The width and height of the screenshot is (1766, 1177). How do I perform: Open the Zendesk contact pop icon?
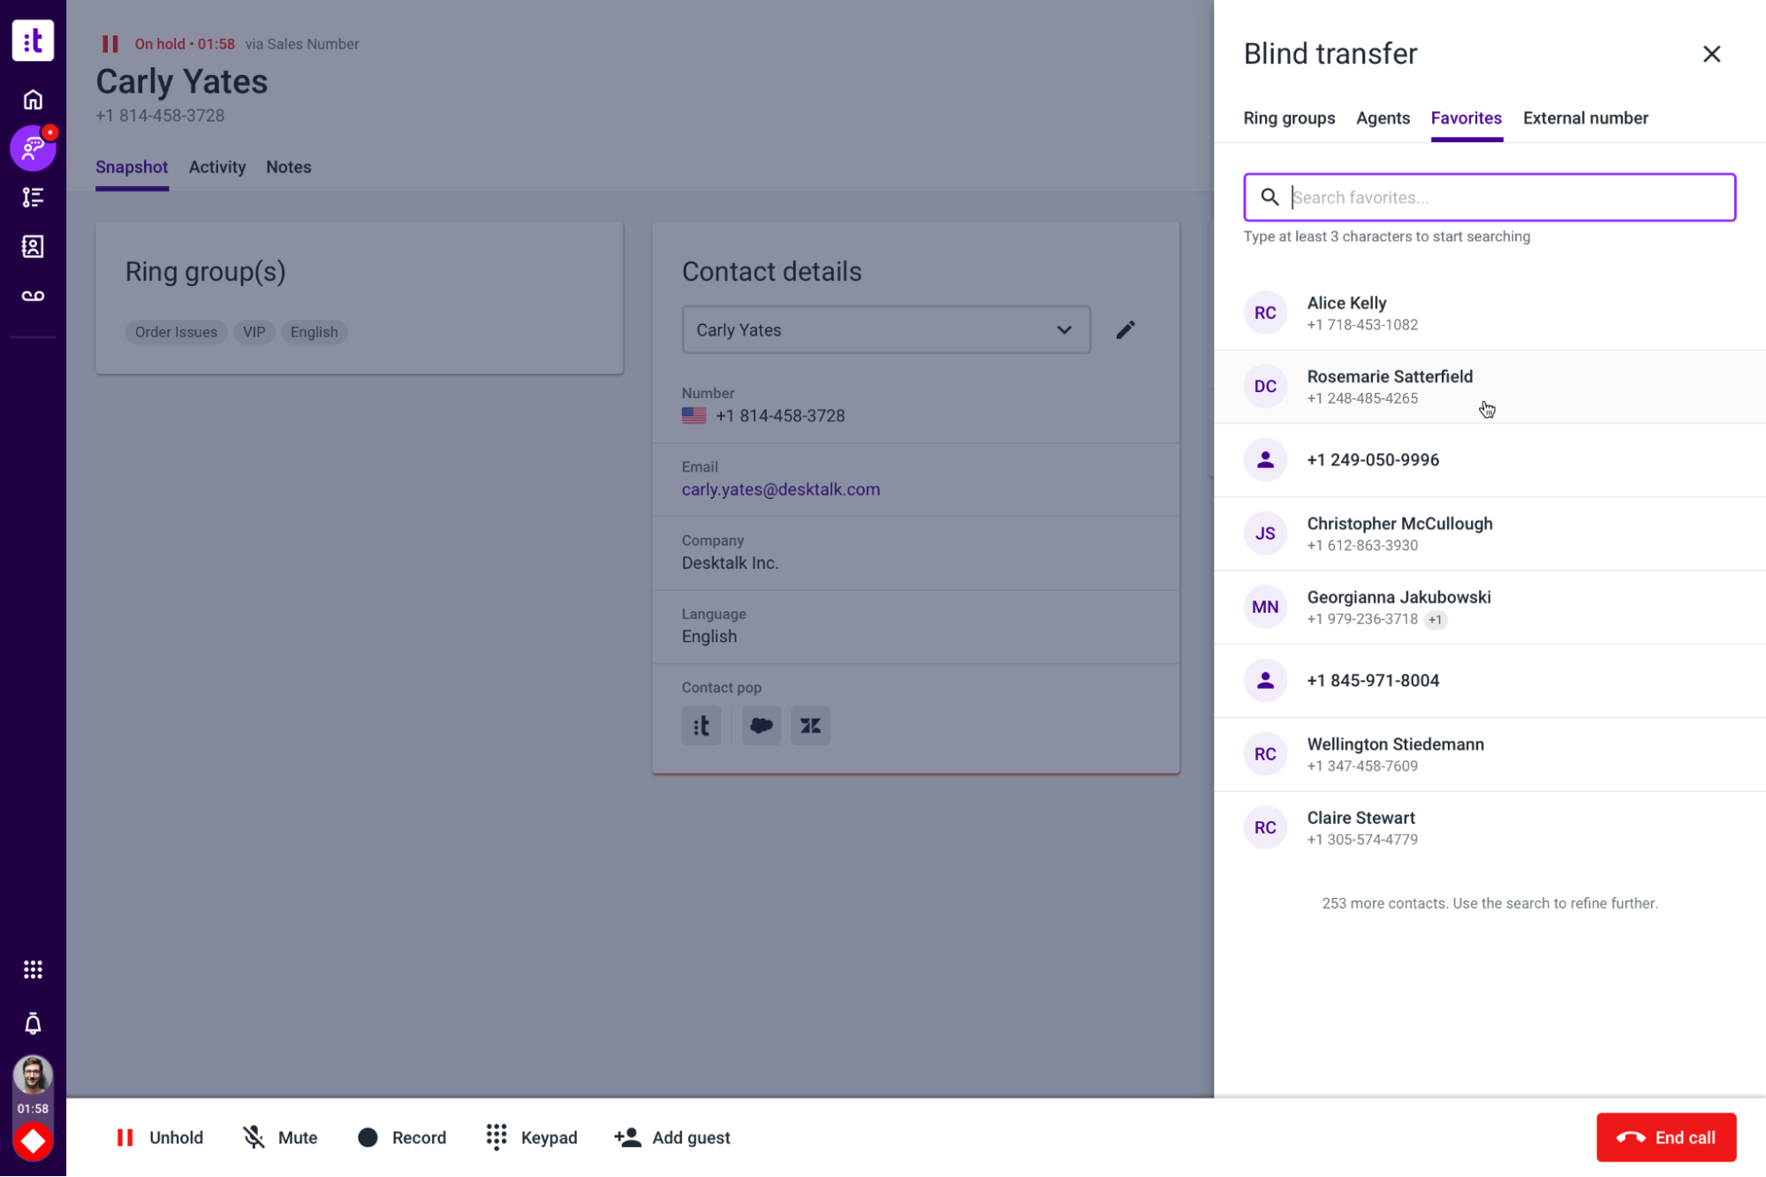[x=810, y=725]
